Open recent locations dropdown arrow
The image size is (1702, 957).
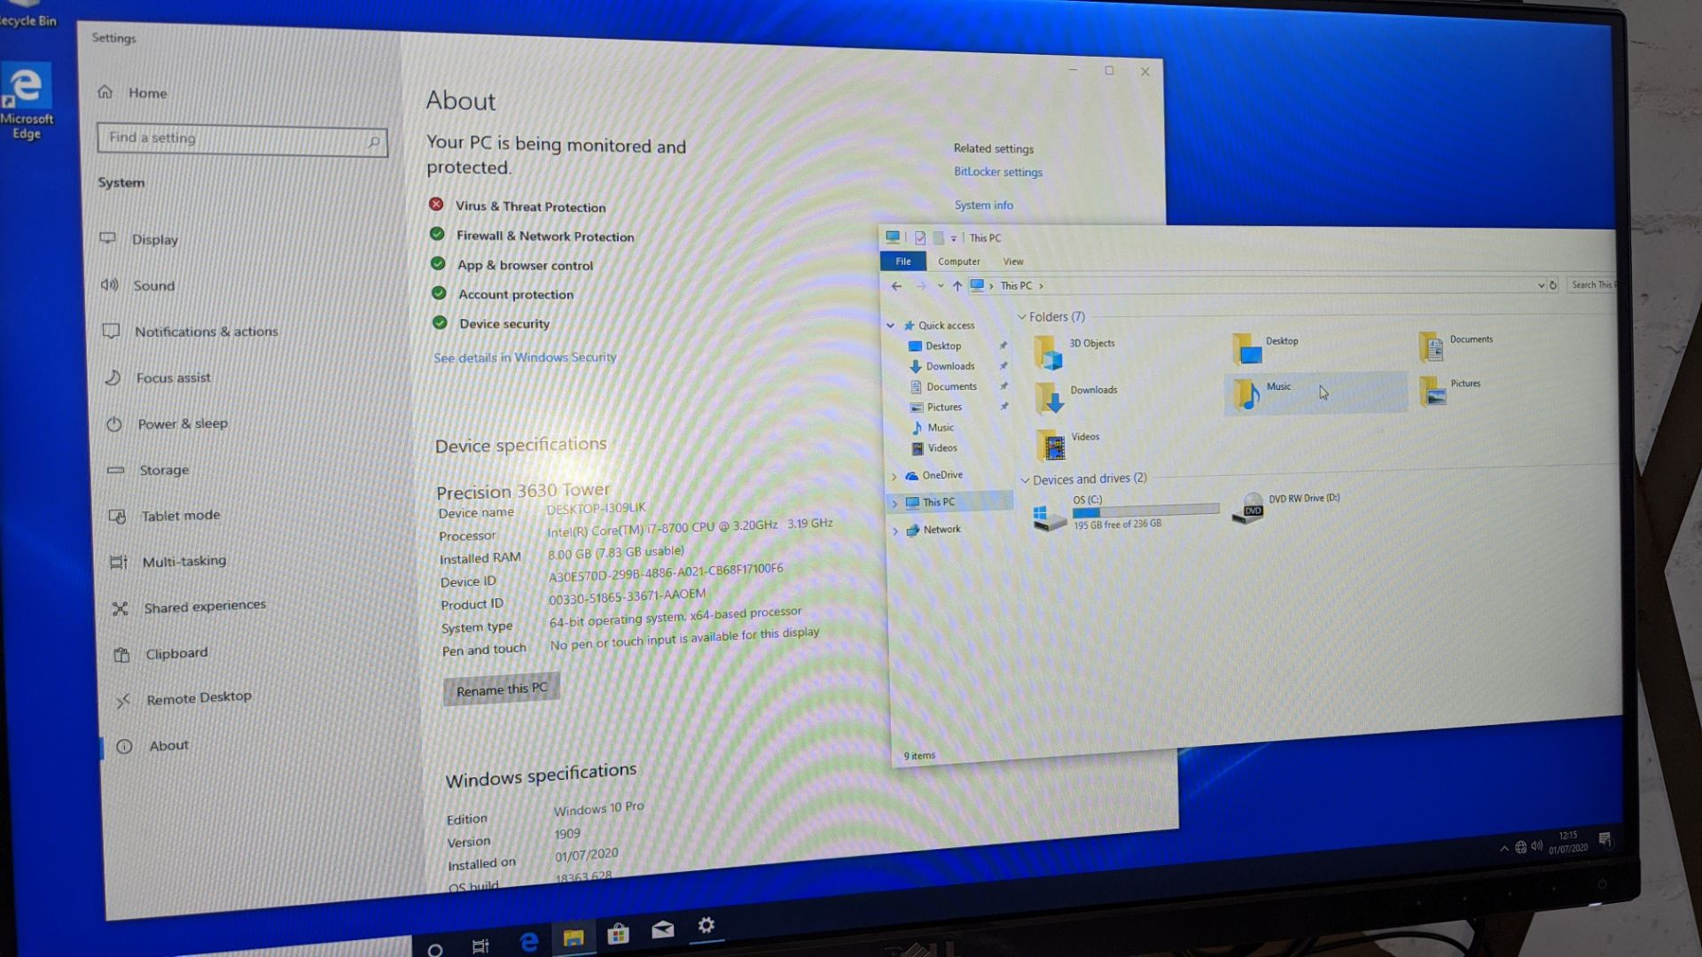(x=941, y=285)
